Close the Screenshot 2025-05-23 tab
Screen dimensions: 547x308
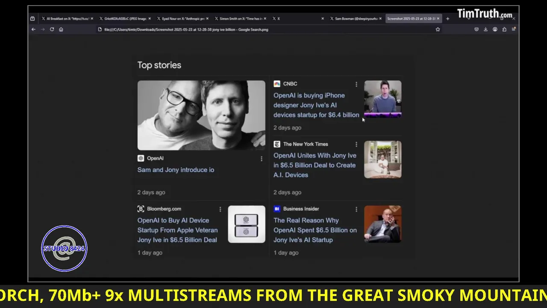(438, 19)
